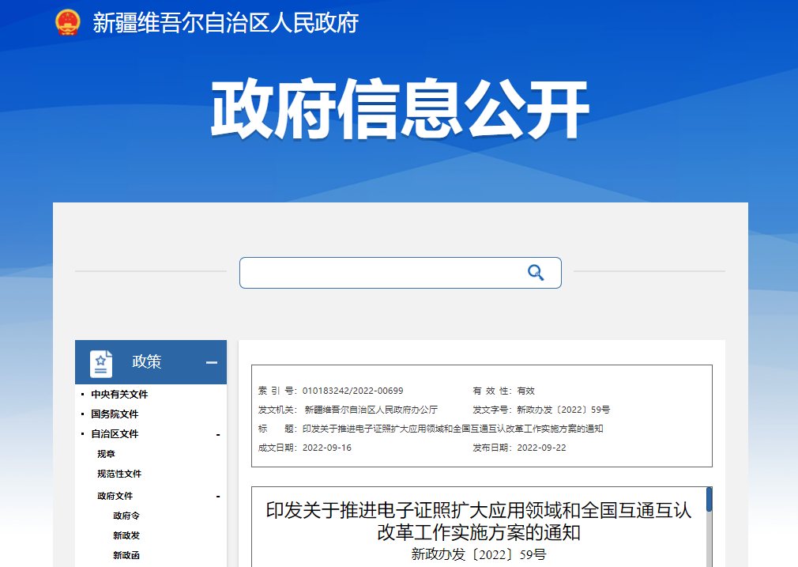Open 新政函 document list
The width and height of the screenshot is (798, 567).
coord(126,555)
